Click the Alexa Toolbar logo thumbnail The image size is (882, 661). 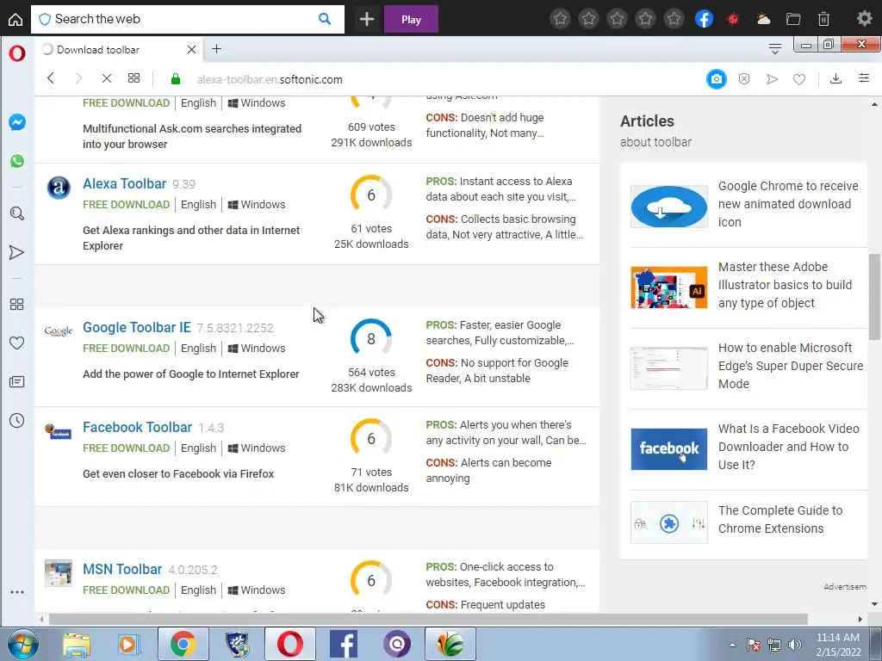click(59, 187)
